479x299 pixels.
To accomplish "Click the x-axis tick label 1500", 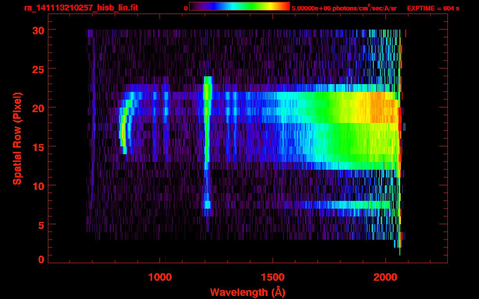I will click(273, 277).
